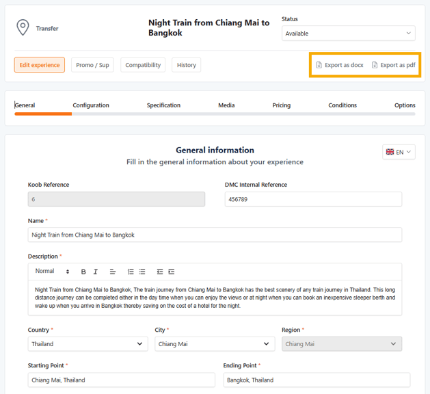Expand the EN language selector
Image resolution: width=430 pixels, height=394 pixels.
399,152
